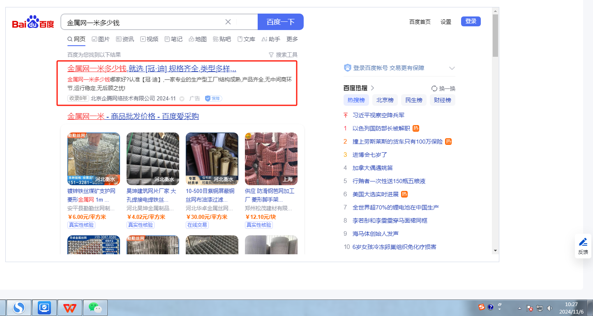Screen dimensions: 593x316
Task: Open WPS Office from the taskbar
Action: pyautogui.click(x=70, y=307)
